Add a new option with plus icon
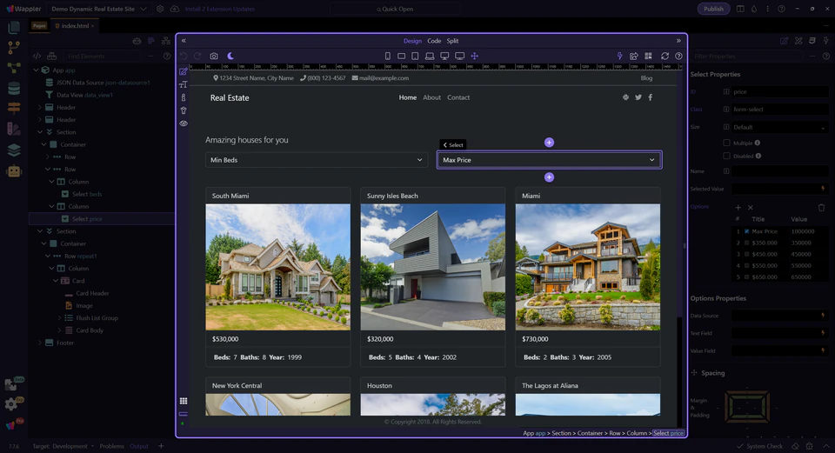 (738, 208)
